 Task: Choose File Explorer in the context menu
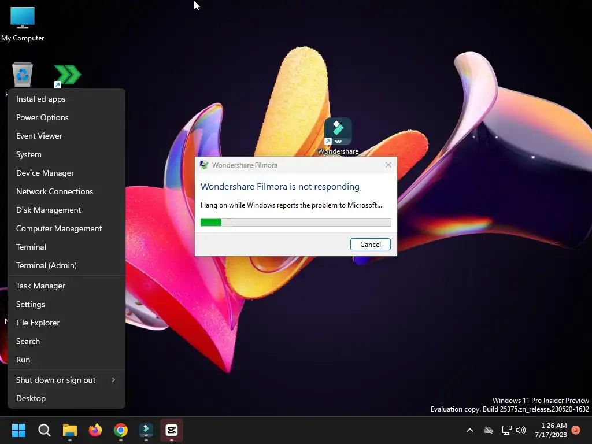[66, 323]
